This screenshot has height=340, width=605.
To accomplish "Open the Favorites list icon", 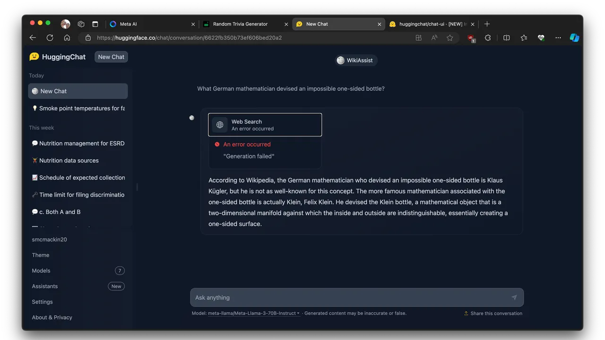I will (524, 38).
